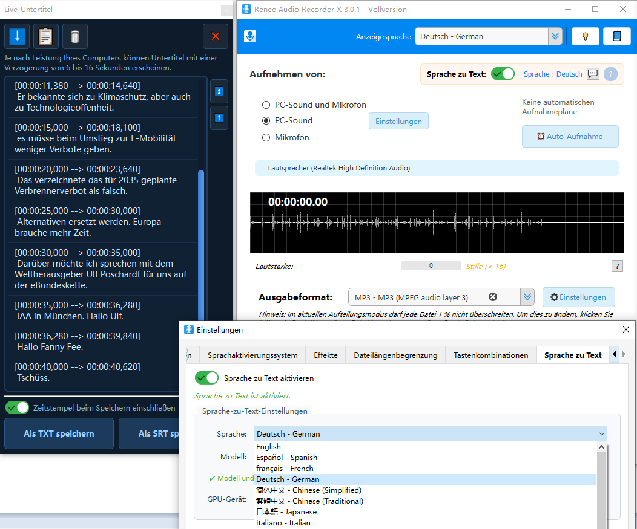Toggle Sprache zu Text switch in main window
This screenshot has height=529, width=637.
point(503,74)
